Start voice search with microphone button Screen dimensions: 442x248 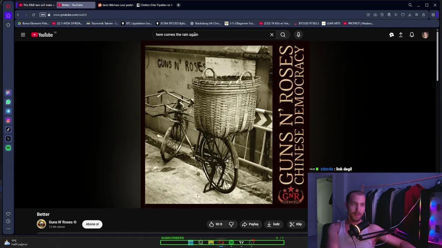point(299,35)
